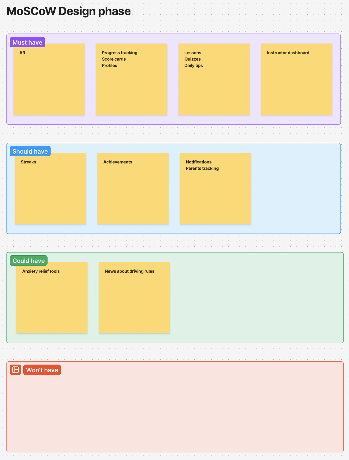Click the section layout icon beside Won't have
The image size is (349, 460).
click(x=15, y=370)
